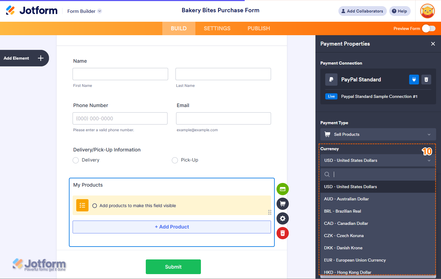
Task: Select the Pick-Up radio option
Action: [175, 160]
